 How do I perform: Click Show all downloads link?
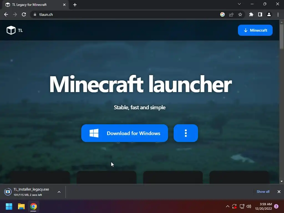tap(263, 192)
